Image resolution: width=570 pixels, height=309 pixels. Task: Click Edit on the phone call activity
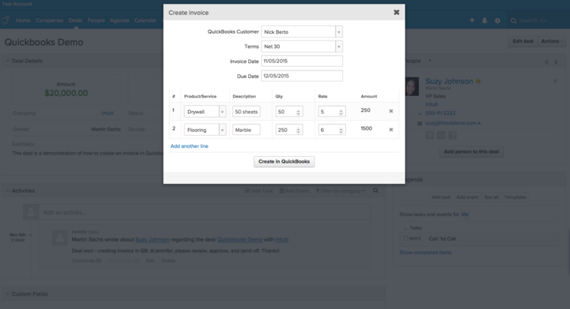point(150,261)
